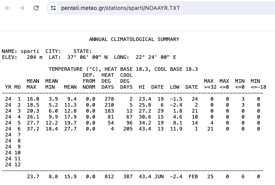Click the MAX >=32 column header

click(210, 84)
